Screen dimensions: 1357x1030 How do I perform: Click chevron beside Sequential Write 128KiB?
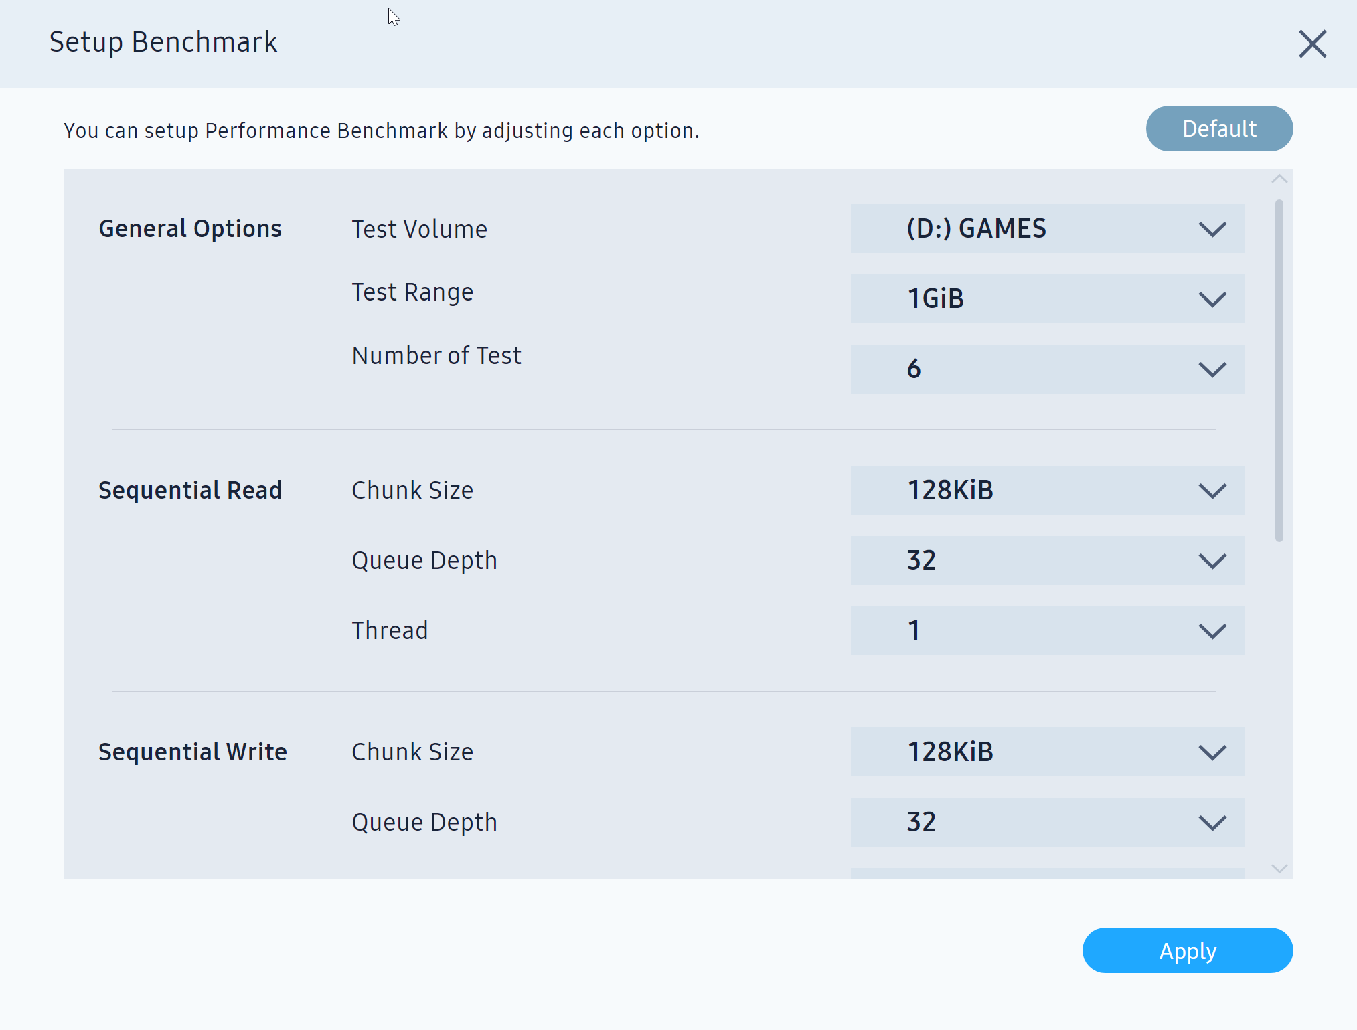[1212, 753]
